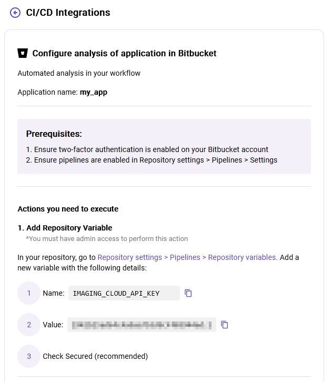The image size is (332, 382).
Task: Click the Actions you need to execute heading
Action: click(68, 209)
